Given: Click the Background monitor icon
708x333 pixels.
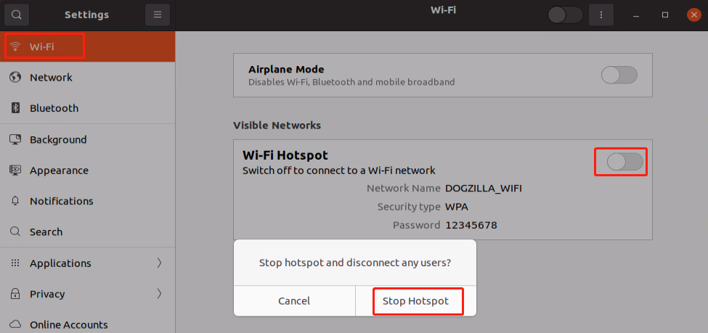Looking at the screenshot, I should click(x=15, y=139).
